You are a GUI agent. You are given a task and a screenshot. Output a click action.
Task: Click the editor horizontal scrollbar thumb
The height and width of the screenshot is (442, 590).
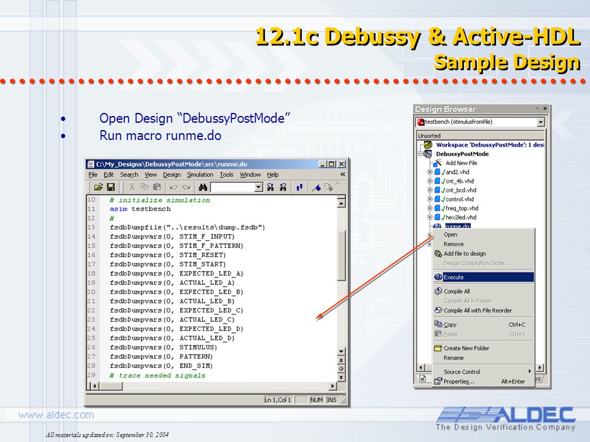tap(111, 386)
